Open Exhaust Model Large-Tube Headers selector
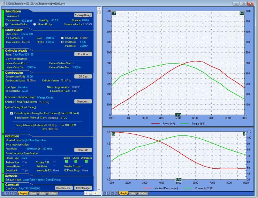The height and width of the screenshot is (198, 258). click(x=41, y=180)
